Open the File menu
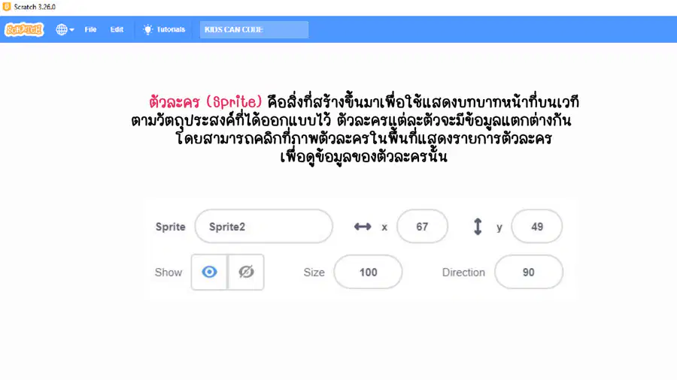 coord(90,29)
